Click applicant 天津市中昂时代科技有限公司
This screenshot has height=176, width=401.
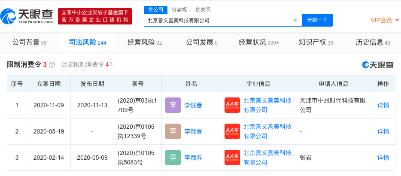pyautogui.click(x=332, y=105)
